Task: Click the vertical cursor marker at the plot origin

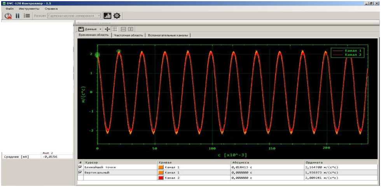Action: click(97, 55)
